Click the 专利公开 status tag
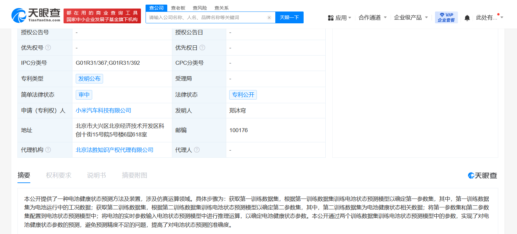 pos(243,95)
